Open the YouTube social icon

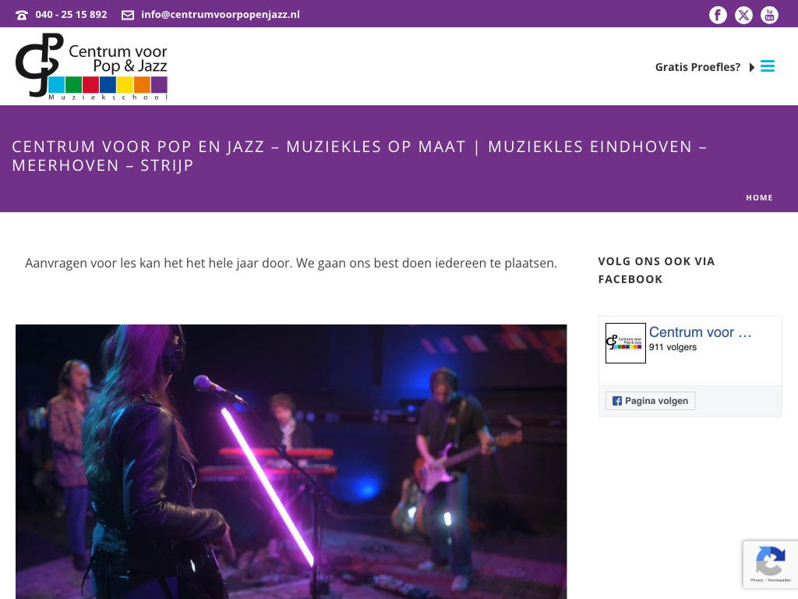click(769, 15)
